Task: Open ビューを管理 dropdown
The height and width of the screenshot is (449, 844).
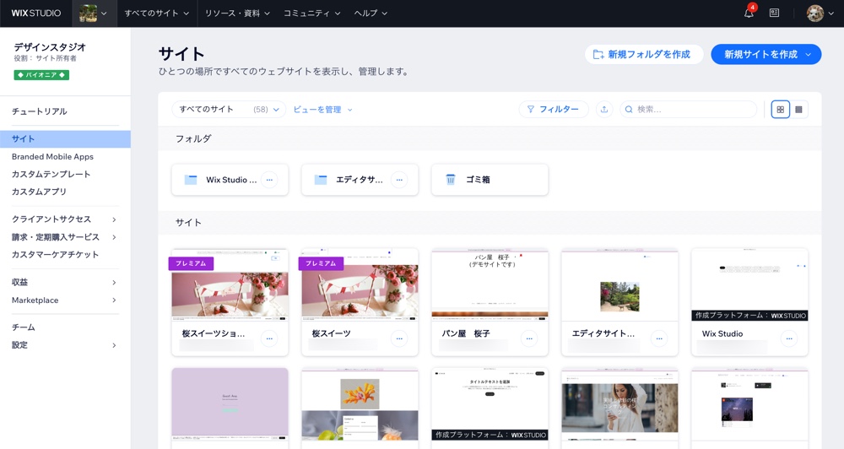Action: (x=322, y=109)
